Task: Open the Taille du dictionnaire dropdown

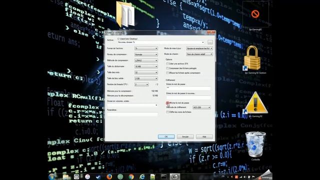Action: click(146, 66)
